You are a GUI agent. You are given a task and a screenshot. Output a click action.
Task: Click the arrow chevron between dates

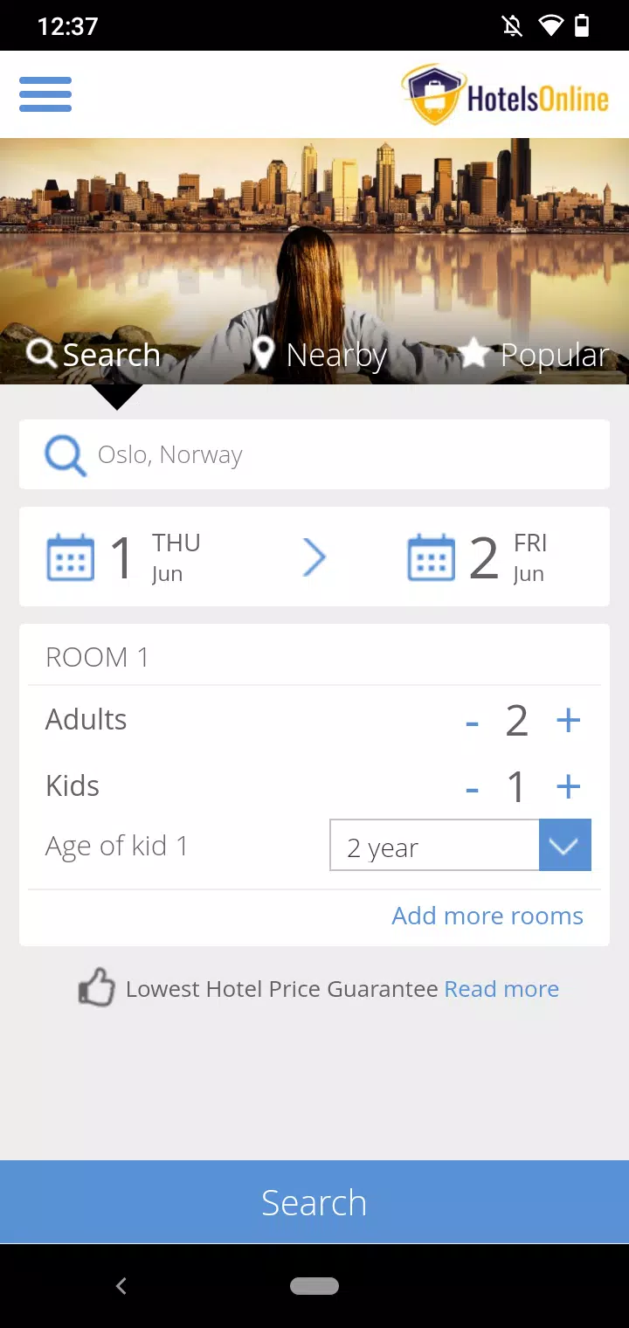(314, 557)
